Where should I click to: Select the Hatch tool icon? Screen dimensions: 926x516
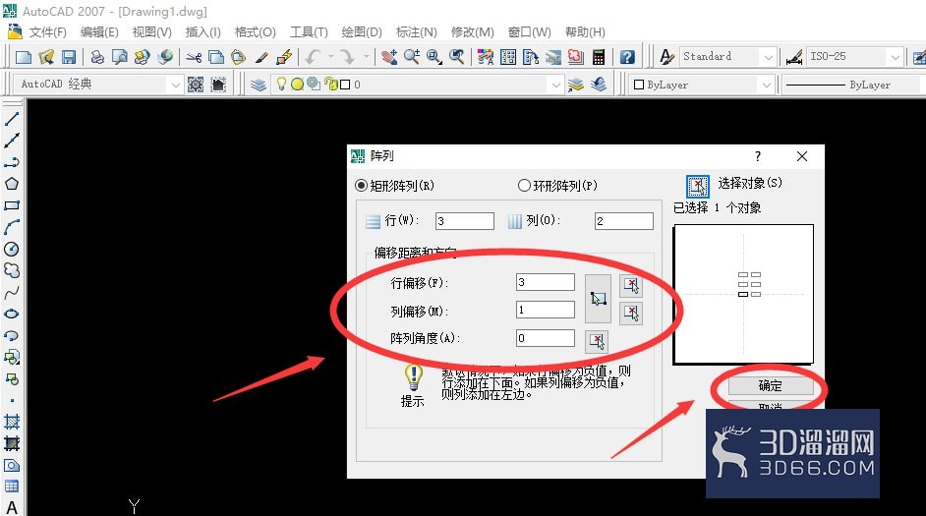click(x=12, y=422)
